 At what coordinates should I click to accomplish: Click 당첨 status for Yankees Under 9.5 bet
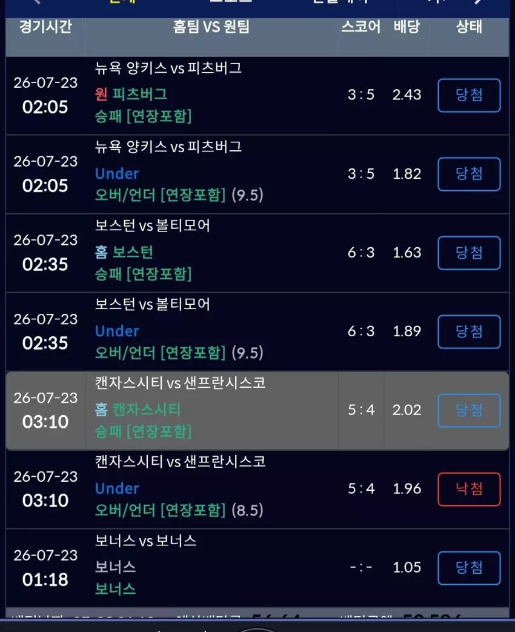(469, 174)
